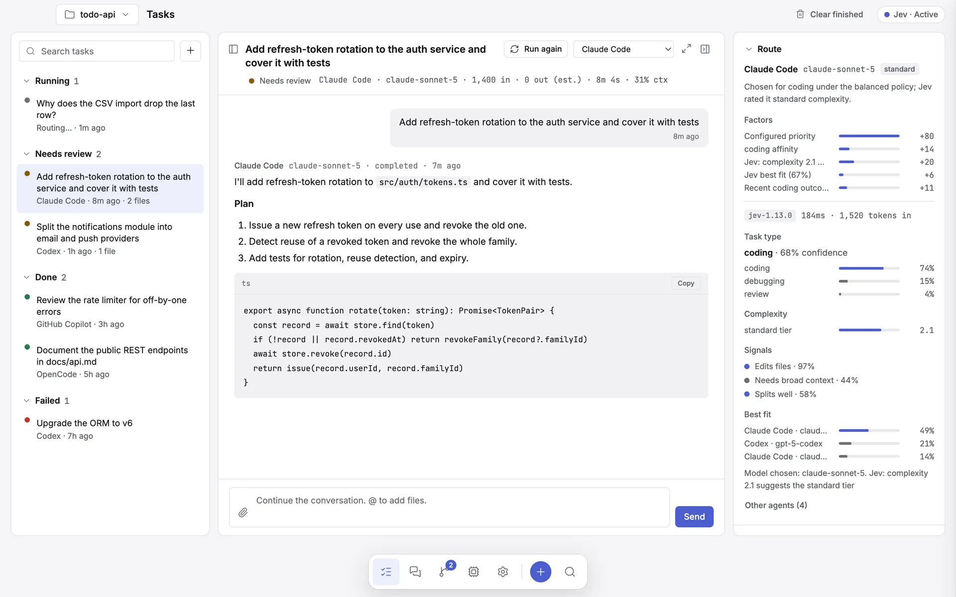Click the Configured priority factor bar

click(869, 136)
